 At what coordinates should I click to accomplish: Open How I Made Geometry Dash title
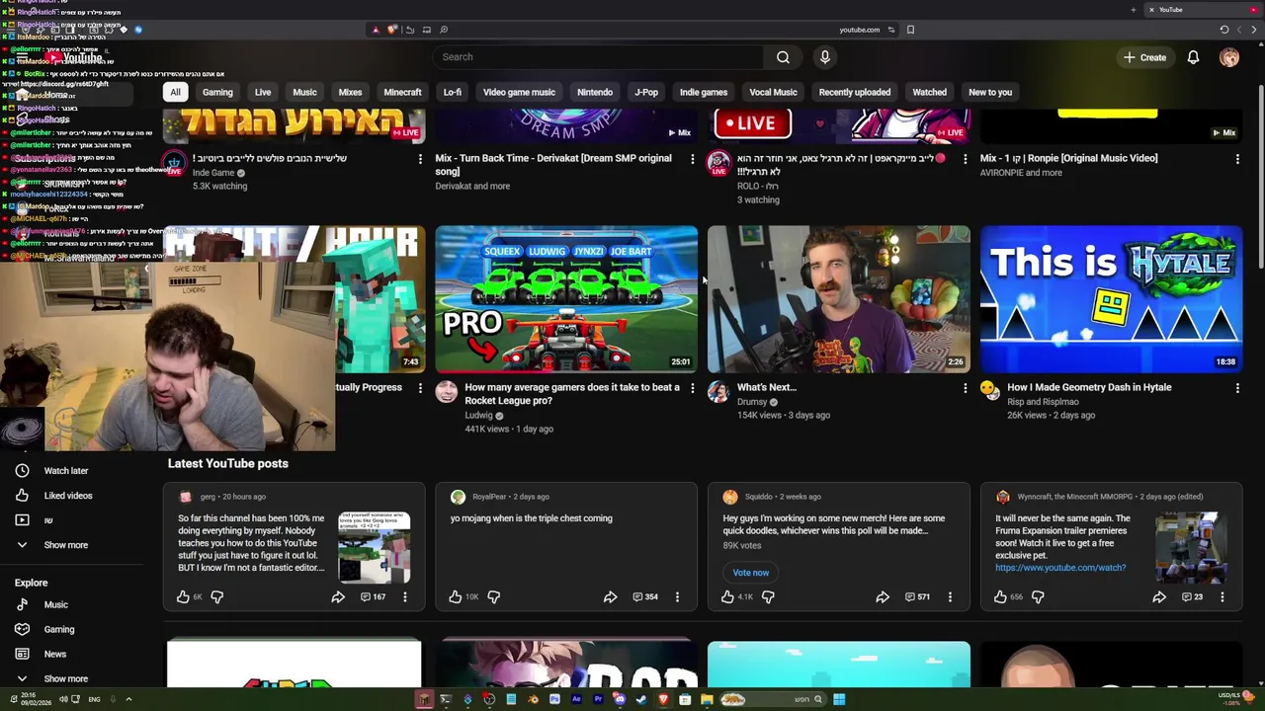click(1089, 387)
